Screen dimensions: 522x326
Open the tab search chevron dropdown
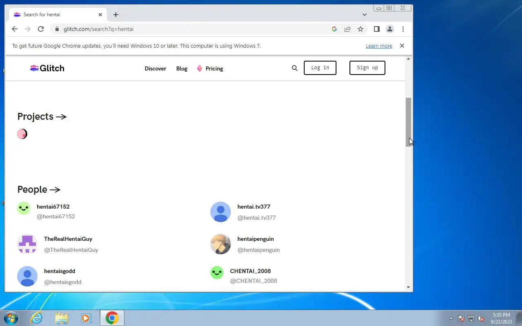[365, 15]
